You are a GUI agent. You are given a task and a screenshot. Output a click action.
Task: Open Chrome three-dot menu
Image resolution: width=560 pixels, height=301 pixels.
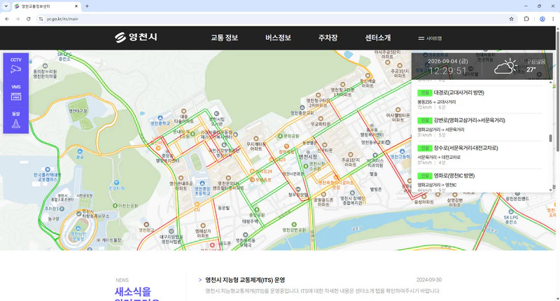[553, 19]
